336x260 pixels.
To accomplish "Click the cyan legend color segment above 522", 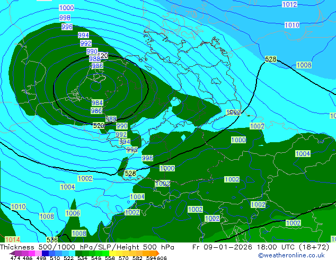I will 72,253.
